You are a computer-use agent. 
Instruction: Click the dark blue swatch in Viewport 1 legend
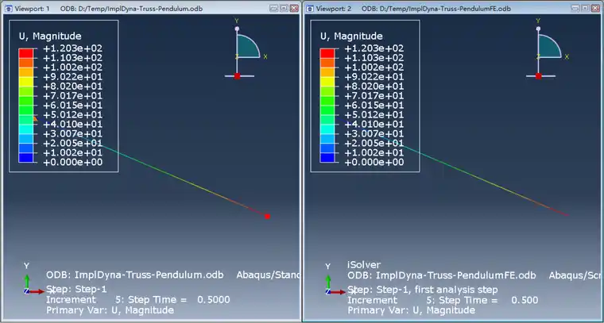pyautogui.click(x=25, y=158)
